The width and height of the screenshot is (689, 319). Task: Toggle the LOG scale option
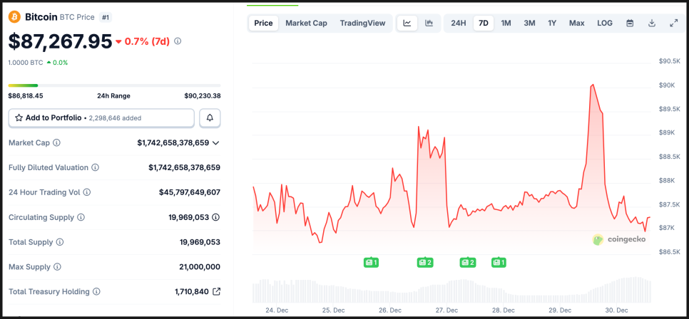[x=605, y=23]
